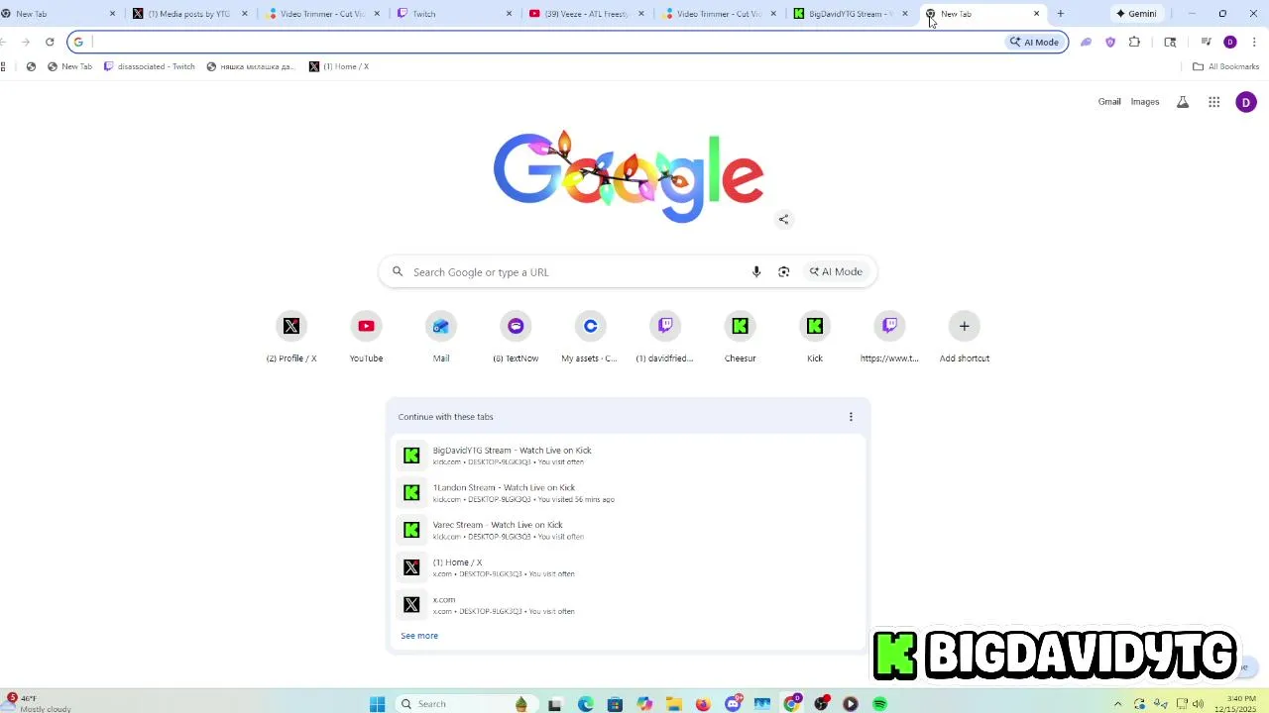Screen dimensions: 1269x713
Task: Open the tab search icon in toolbar
Action: [x=1170, y=42]
